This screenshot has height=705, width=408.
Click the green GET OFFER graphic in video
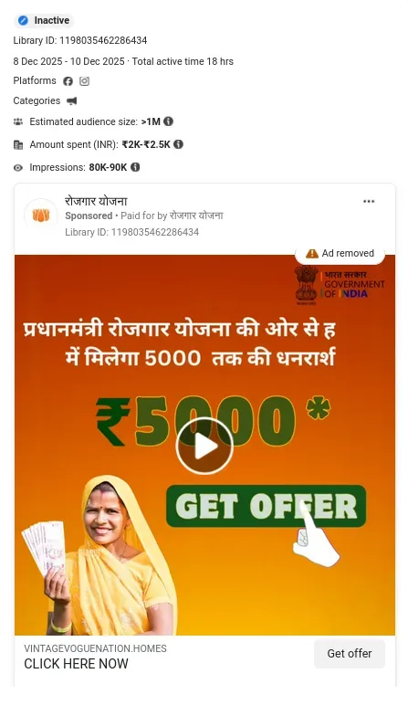(266, 506)
